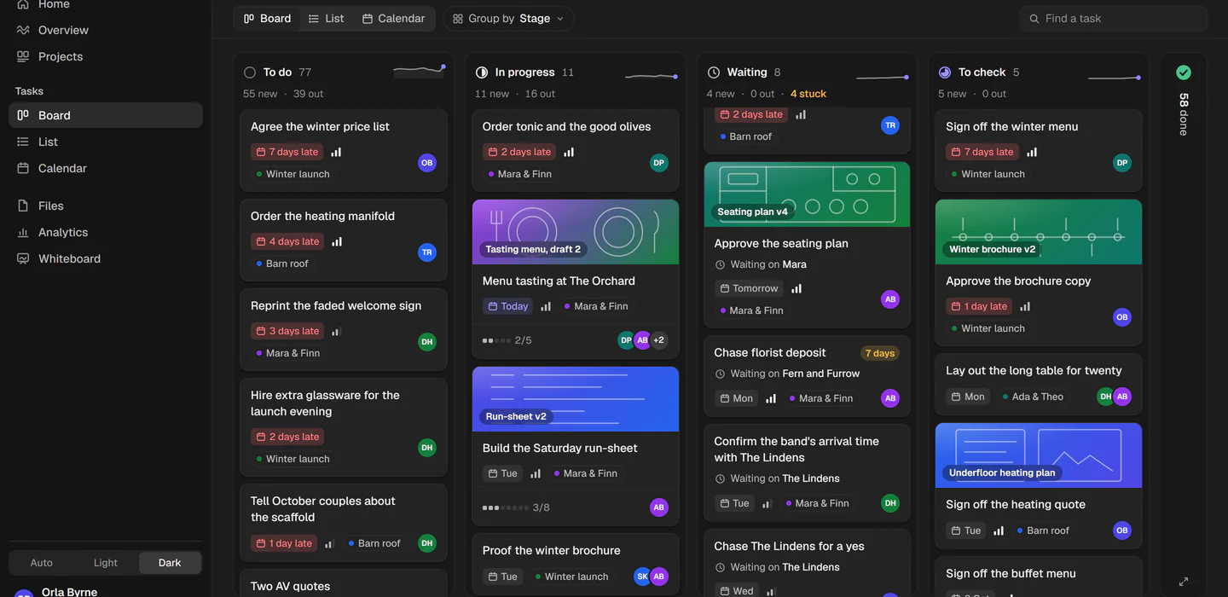Expand the collapsed done column arrows icon
This screenshot has height=597, width=1228.
click(x=1184, y=582)
